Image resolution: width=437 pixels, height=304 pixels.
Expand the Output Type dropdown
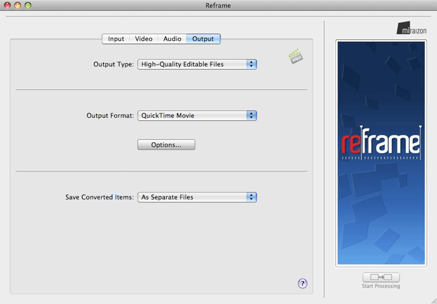(x=197, y=64)
